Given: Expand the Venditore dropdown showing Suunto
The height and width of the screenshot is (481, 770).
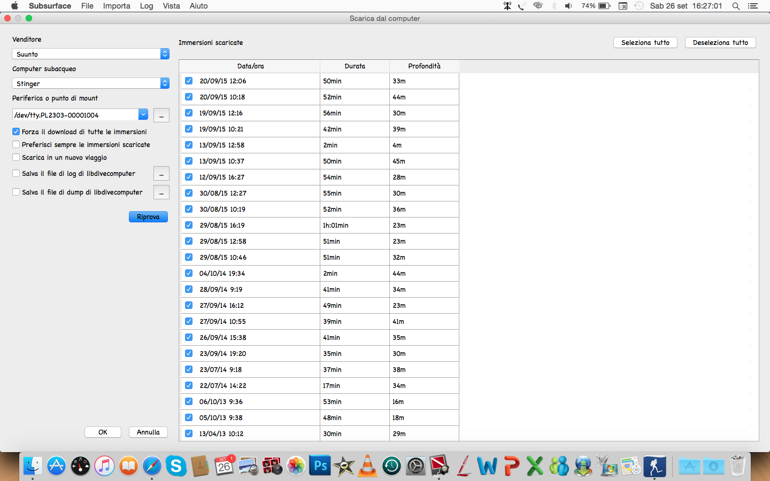Looking at the screenshot, I should point(90,54).
